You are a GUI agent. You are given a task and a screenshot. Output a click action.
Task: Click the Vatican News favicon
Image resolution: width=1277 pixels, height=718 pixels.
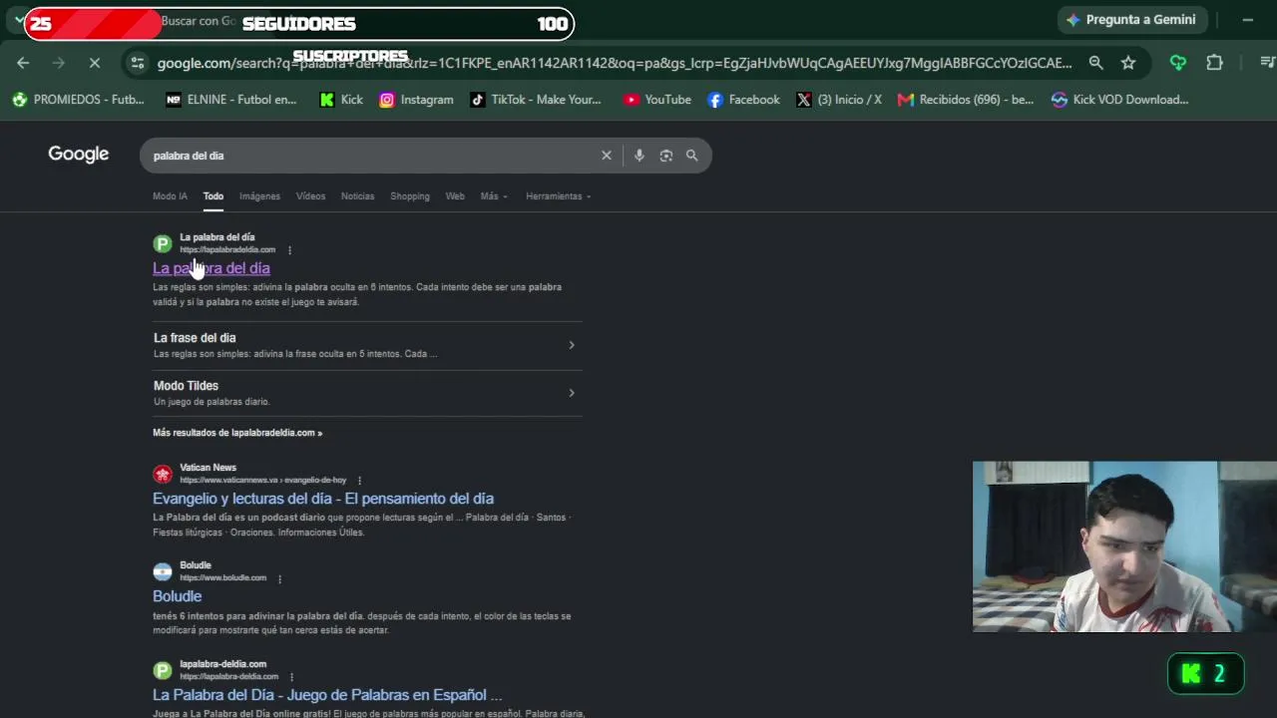pyautogui.click(x=163, y=474)
